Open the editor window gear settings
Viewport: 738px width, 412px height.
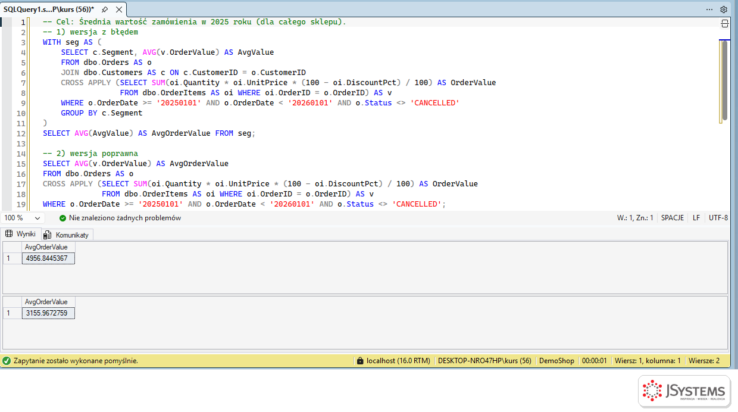(724, 10)
